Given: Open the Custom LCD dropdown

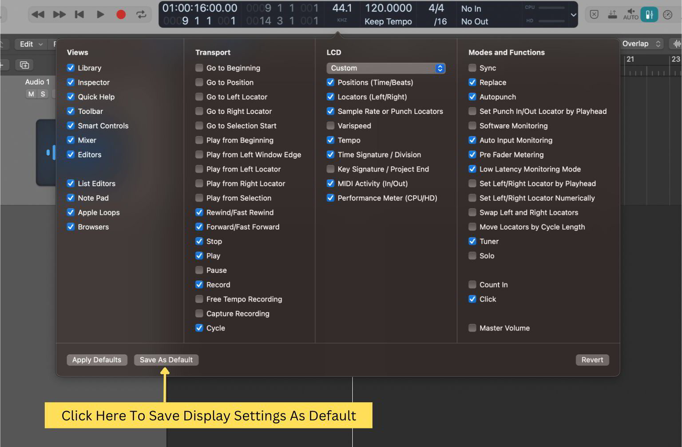Looking at the screenshot, I should [x=385, y=68].
